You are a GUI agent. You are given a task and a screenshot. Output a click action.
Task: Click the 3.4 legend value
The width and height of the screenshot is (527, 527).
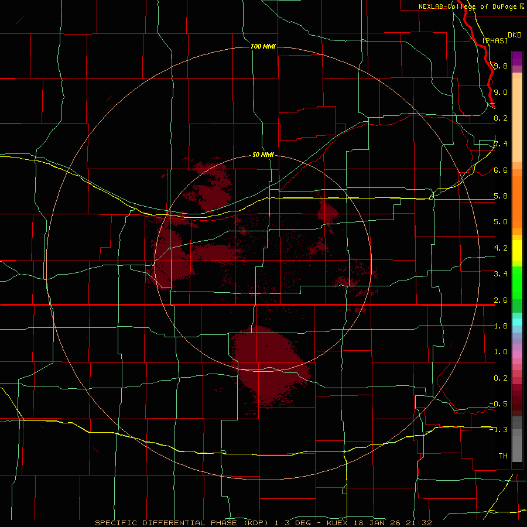point(501,274)
